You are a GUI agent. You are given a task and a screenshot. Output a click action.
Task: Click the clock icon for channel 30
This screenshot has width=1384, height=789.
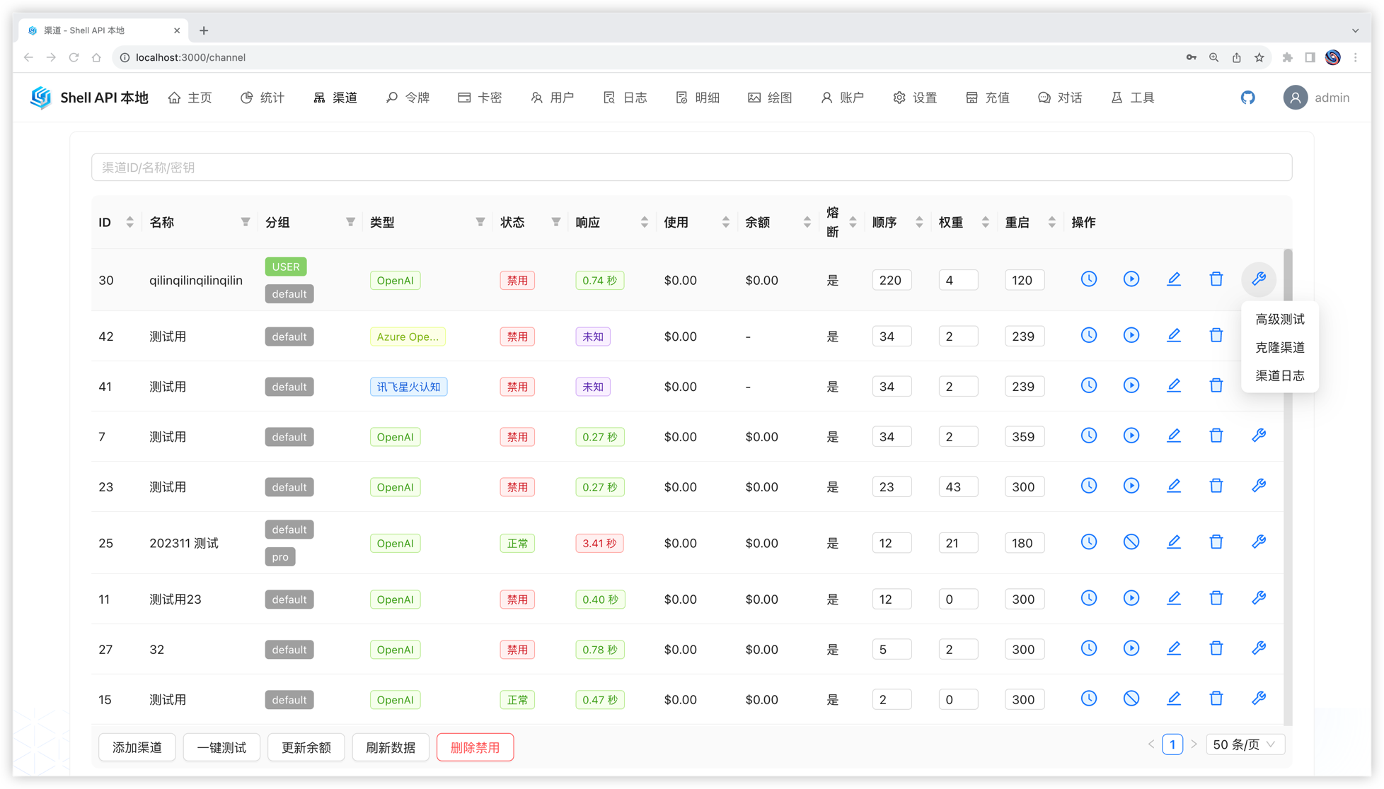click(1088, 279)
